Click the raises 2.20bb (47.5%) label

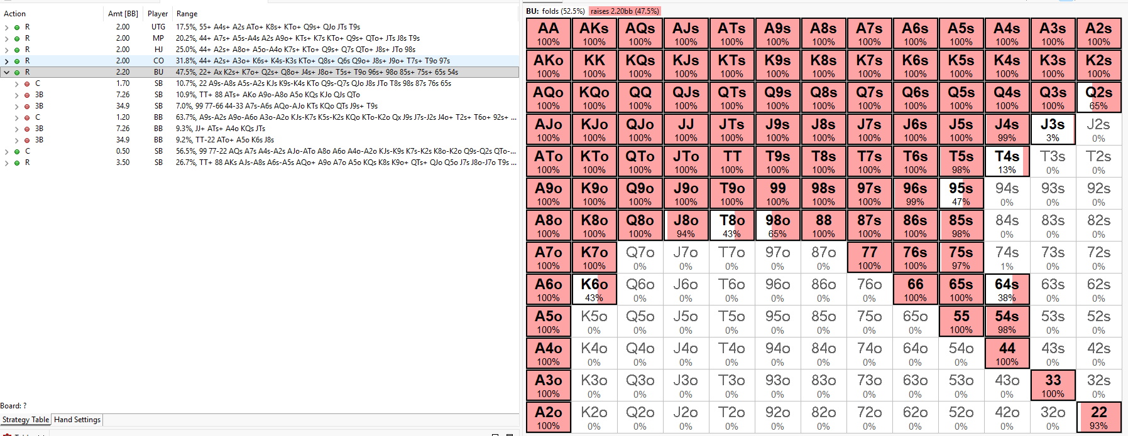click(625, 11)
